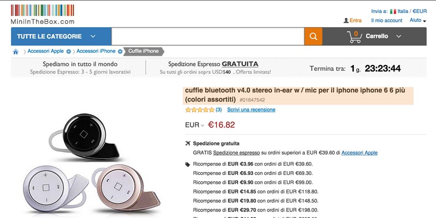Open the shopping cart icon
436x218 pixels.
355,37
